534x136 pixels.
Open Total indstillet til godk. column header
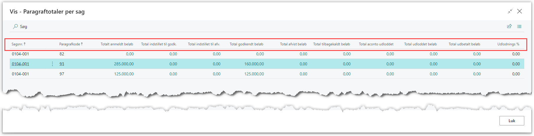(x=159, y=44)
